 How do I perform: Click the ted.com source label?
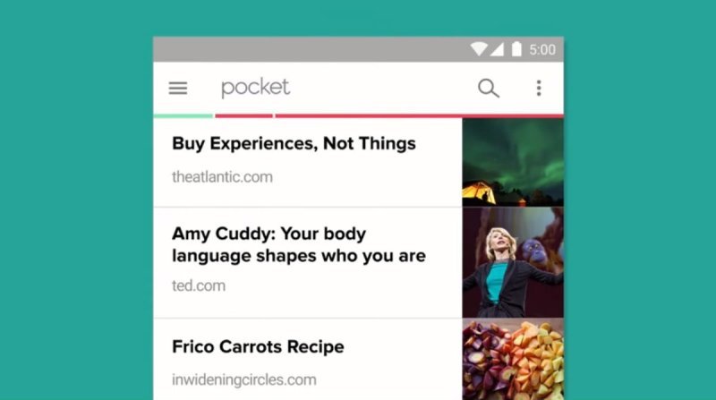pyautogui.click(x=199, y=285)
